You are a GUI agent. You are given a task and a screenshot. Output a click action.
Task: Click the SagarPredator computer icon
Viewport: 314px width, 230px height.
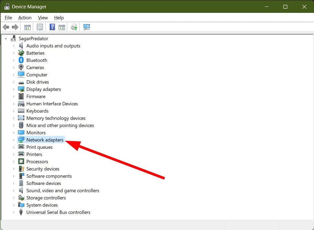click(14, 38)
